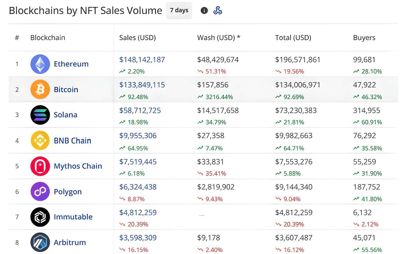Open the Polygon blockchain link
The image size is (407, 254).
coord(68,192)
